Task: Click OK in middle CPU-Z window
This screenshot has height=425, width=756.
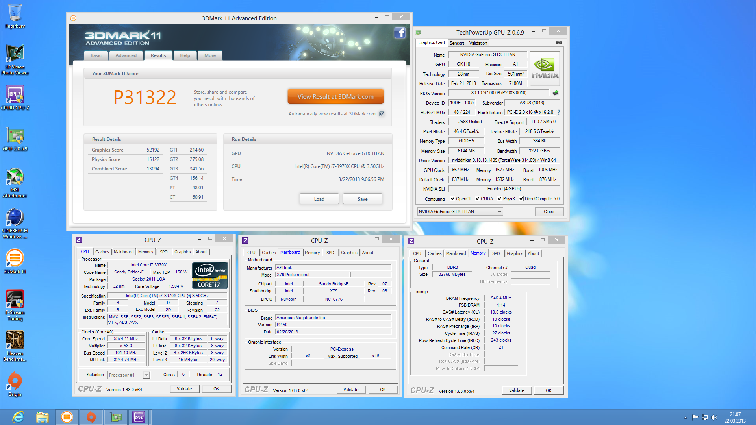Action: coord(383,390)
